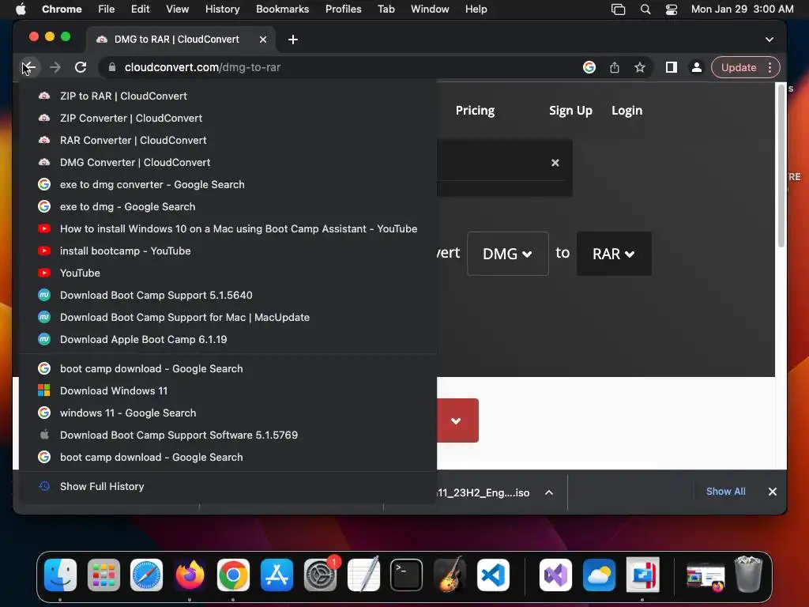Click the address bar URL field
Screen dimensions: 809x607
click(x=341, y=68)
